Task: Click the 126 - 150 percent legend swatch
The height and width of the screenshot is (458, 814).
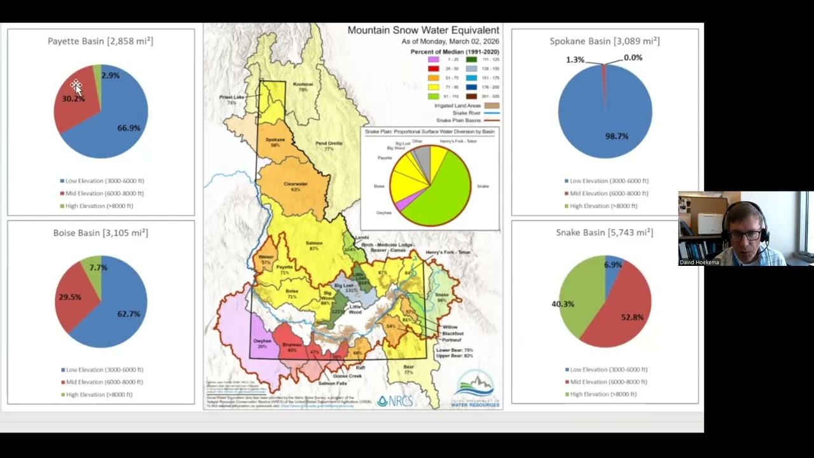Action: click(471, 68)
